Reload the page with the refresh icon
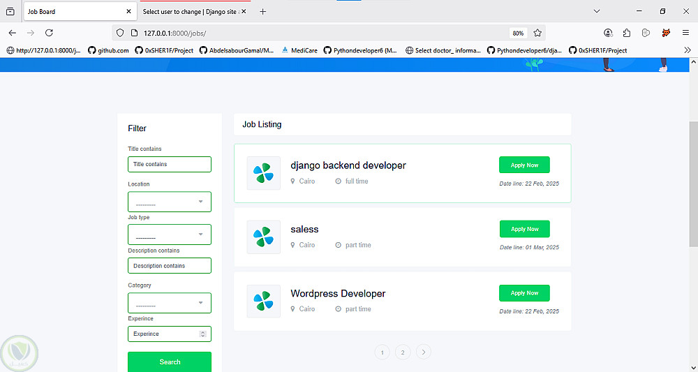 (50, 33)
